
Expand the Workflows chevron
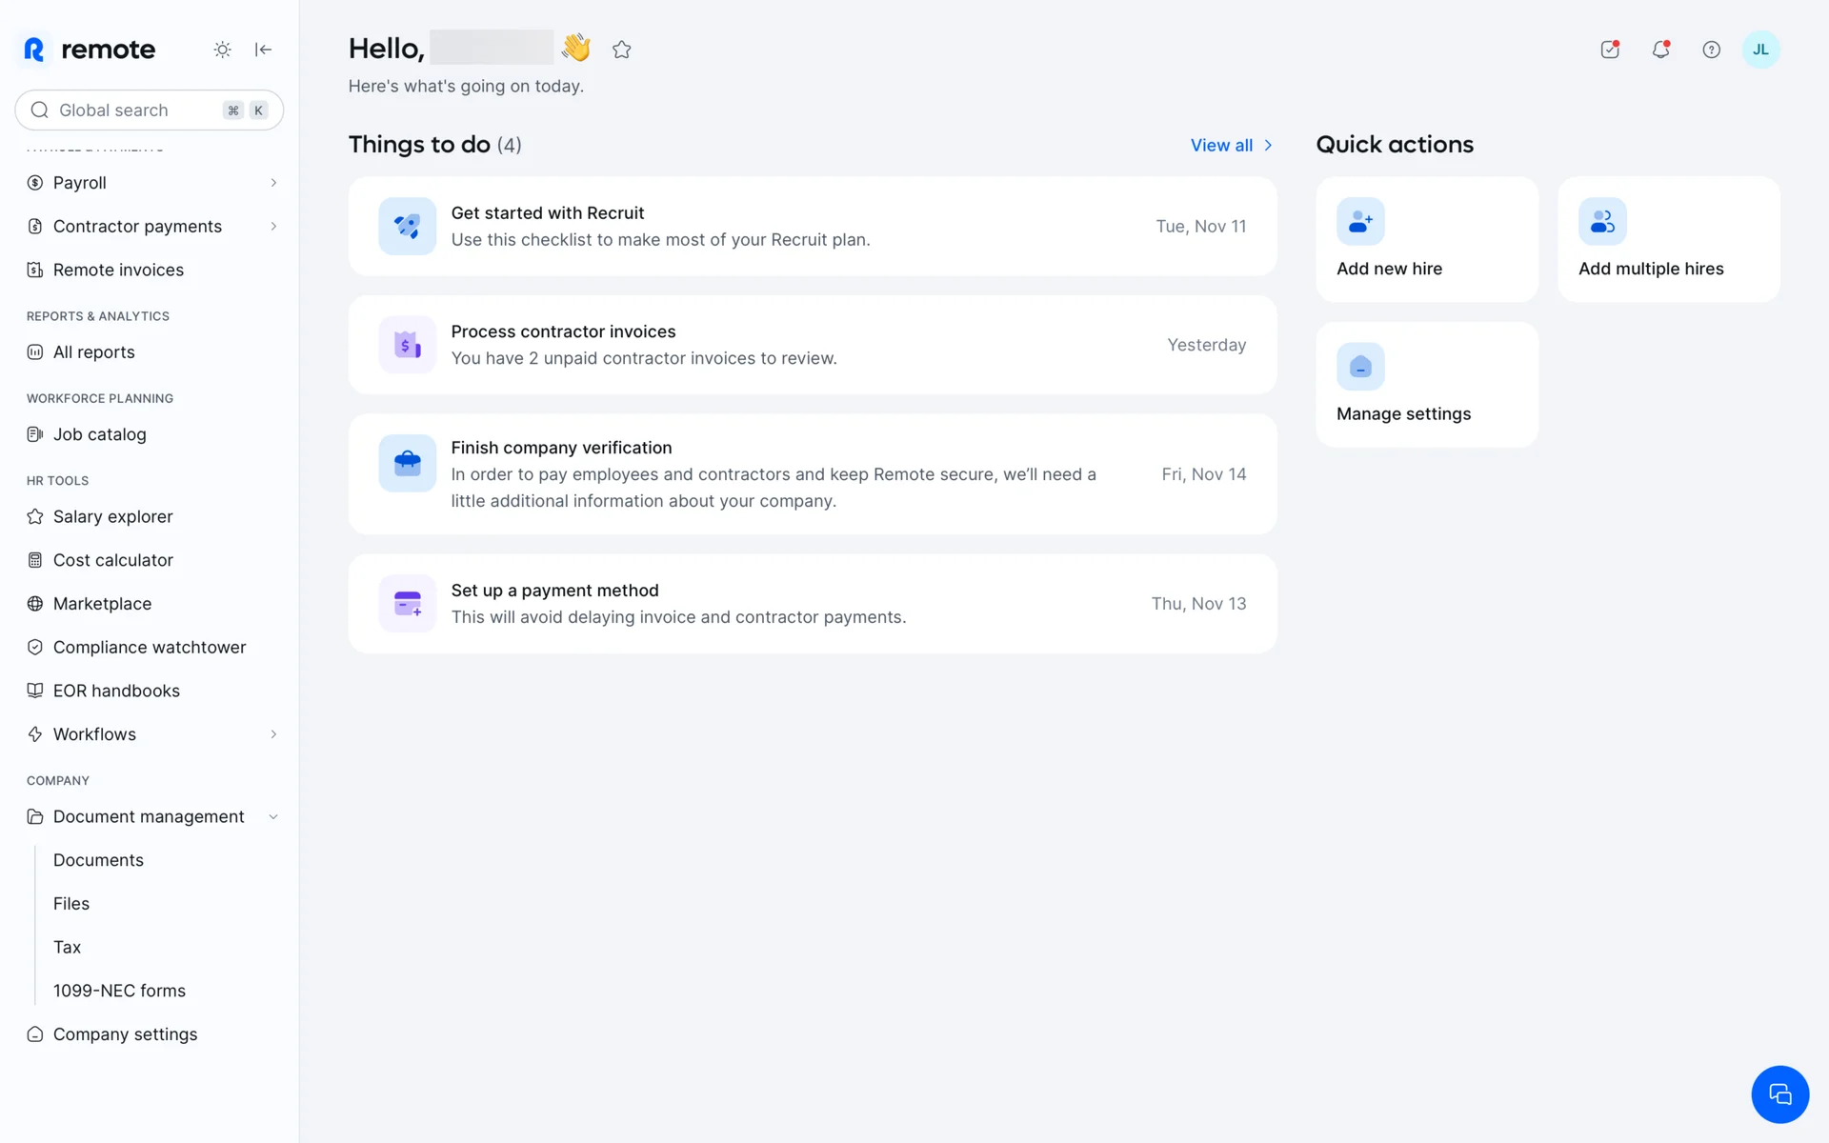pos(273,734)
